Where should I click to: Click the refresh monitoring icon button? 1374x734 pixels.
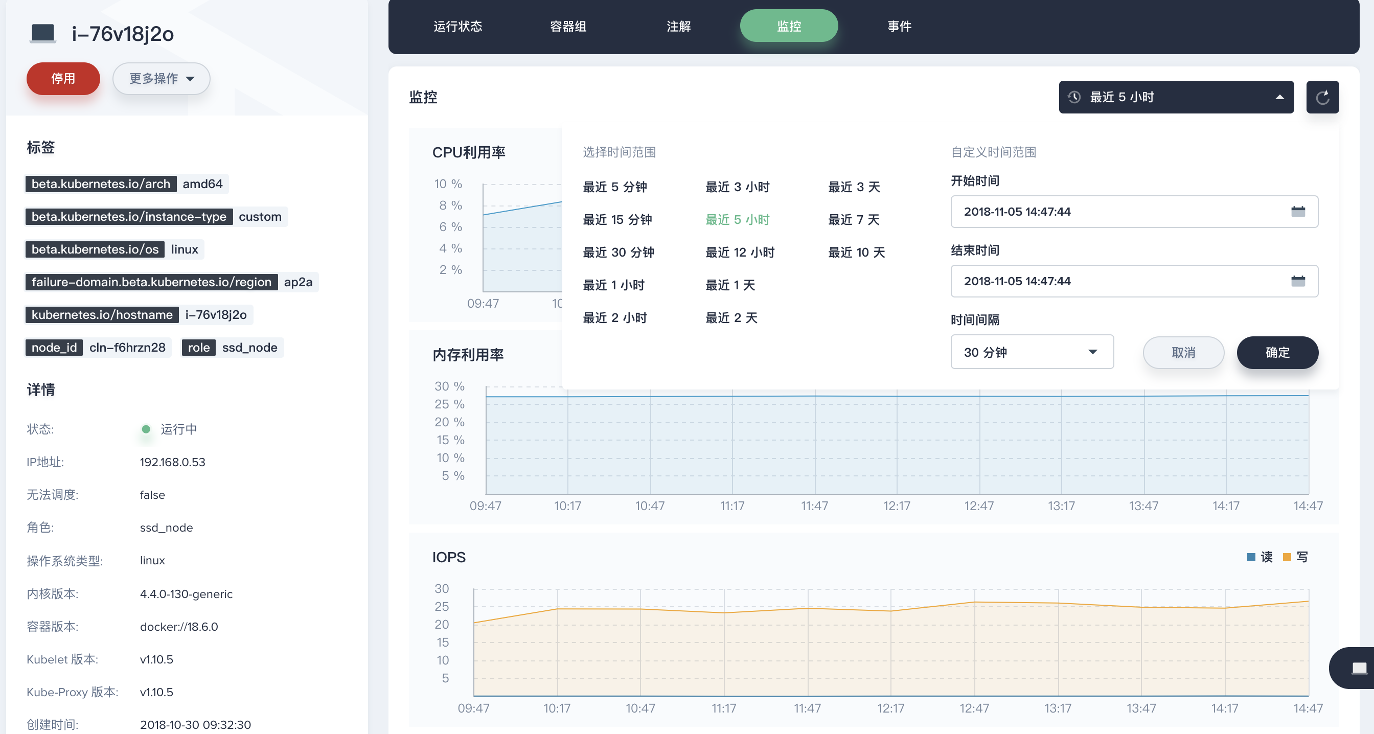(x=1322, y=97)
